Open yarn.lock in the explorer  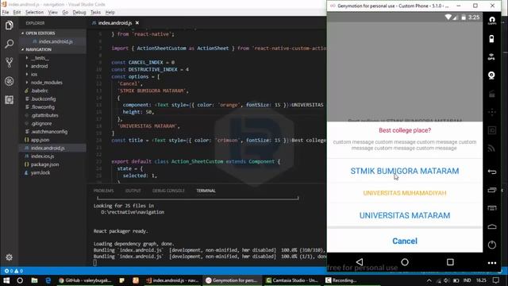[40, 172]
